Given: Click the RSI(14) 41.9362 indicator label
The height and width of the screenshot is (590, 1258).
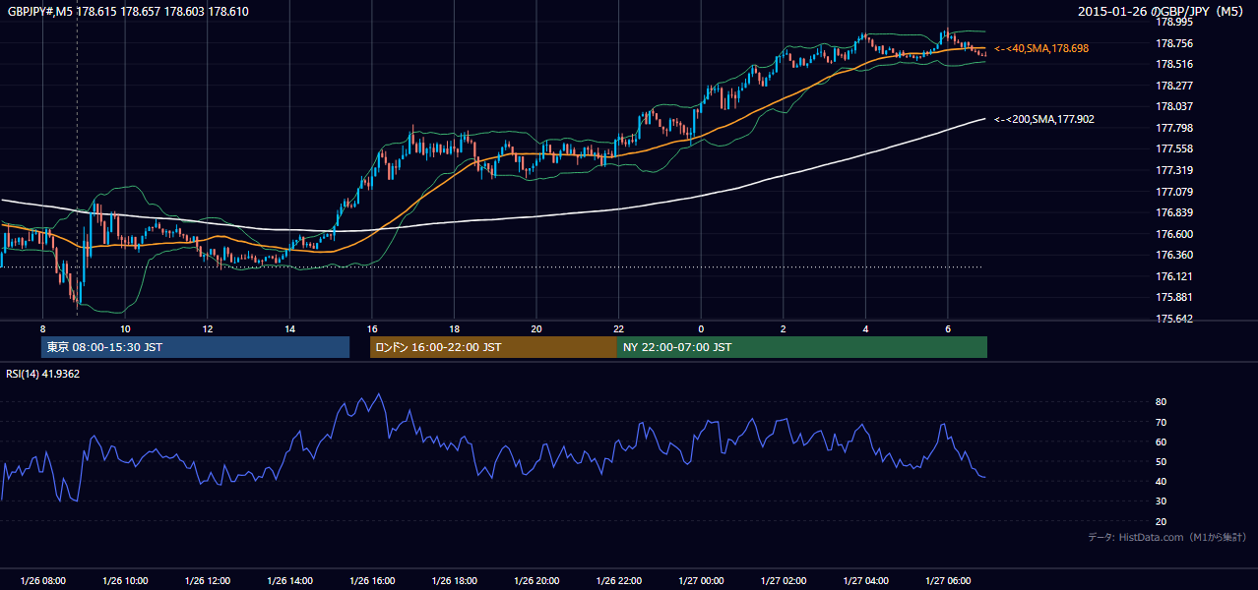Looking at the screenshot, I should tap(43, 374).
